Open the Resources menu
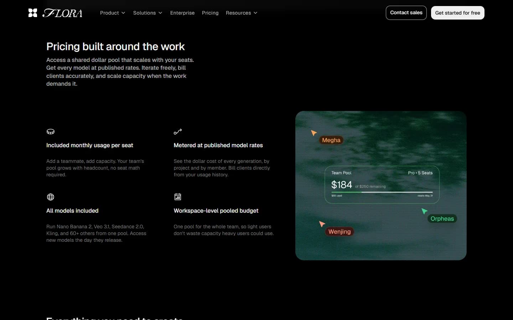 [242, 13]
